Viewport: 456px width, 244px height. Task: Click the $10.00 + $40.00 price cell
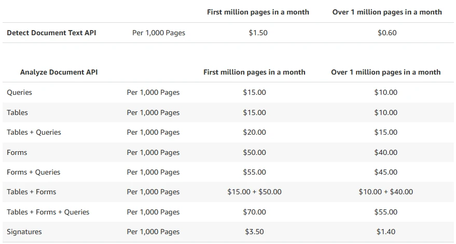385,192
